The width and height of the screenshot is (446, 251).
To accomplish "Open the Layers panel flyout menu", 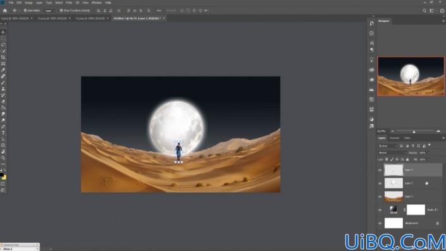I will (x=443, y=138).
